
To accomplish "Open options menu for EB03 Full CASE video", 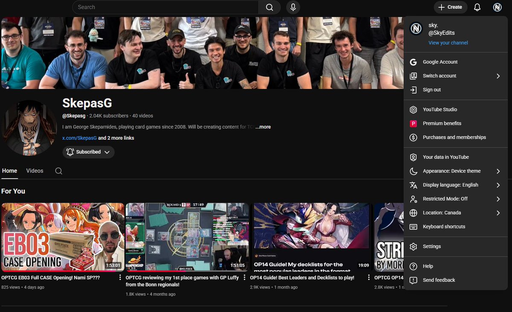I will coord(120,277).
